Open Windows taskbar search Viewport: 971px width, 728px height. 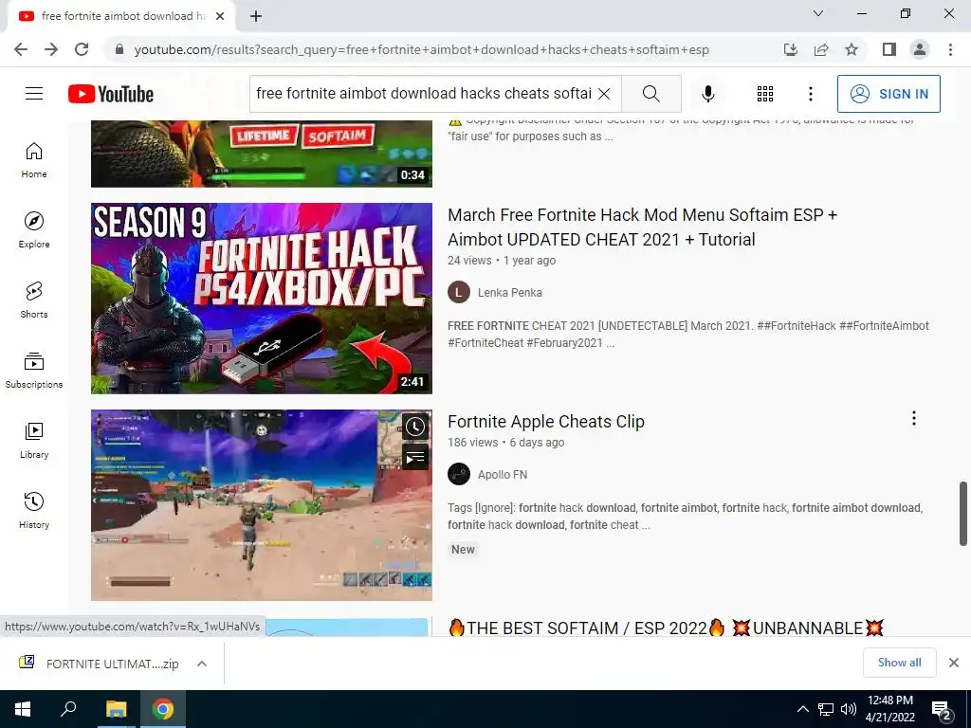coord(68,709)
